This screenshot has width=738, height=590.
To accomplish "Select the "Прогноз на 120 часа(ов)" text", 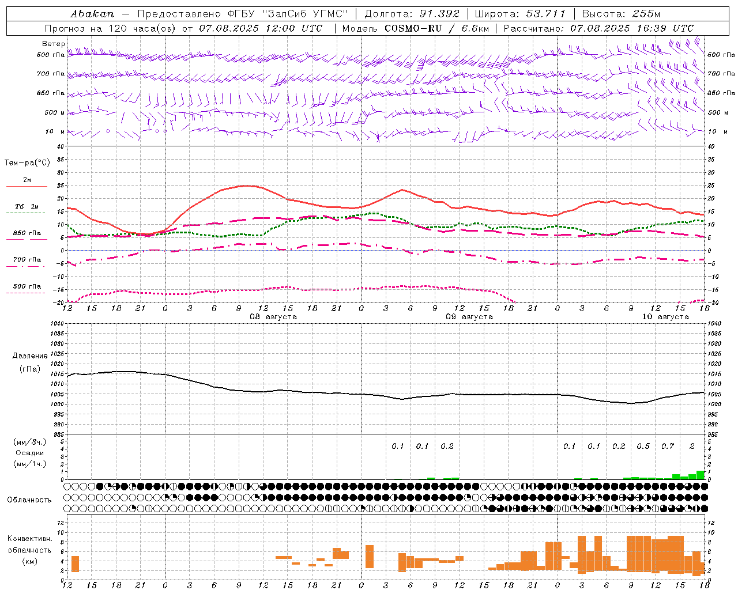I will 111,28.
